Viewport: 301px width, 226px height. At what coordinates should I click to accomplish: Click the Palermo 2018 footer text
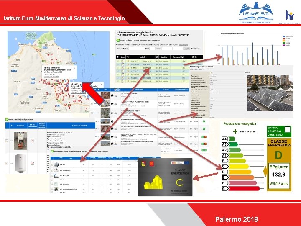[237, 219]
